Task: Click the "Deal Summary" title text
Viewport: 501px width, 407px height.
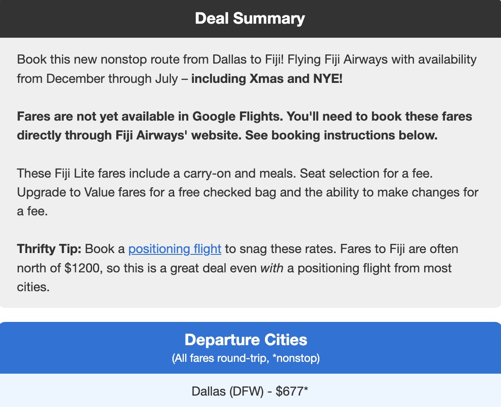Action: [250, 18]
